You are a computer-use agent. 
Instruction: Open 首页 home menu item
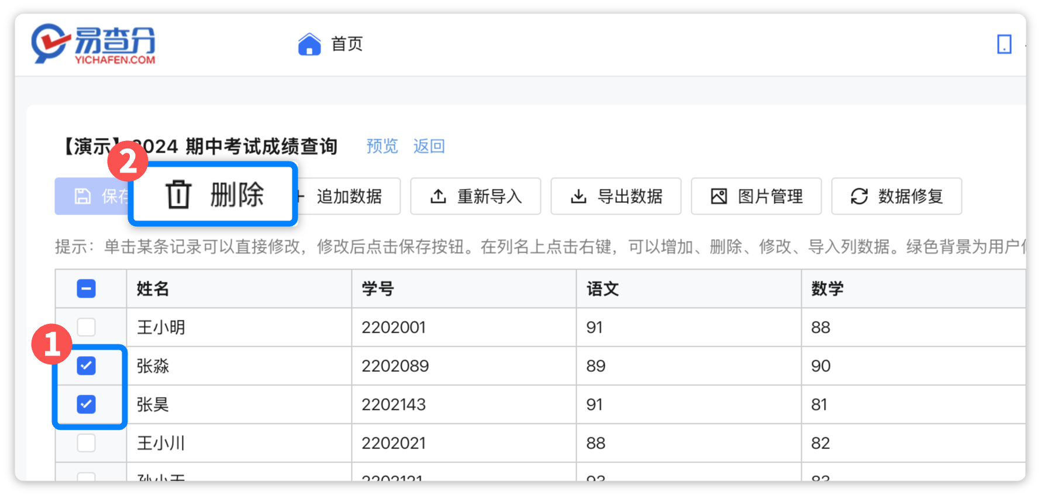coord(347,44)
